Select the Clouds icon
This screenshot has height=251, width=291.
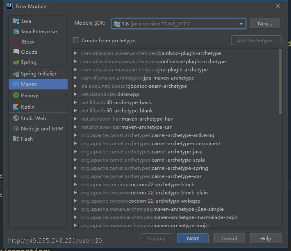16,52
